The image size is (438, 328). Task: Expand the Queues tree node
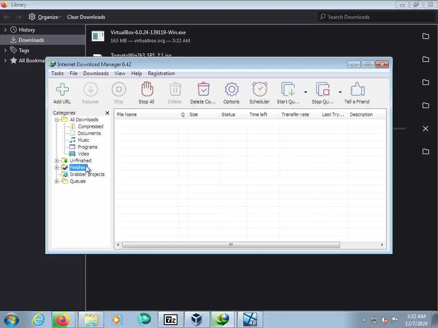click(57, 181)
